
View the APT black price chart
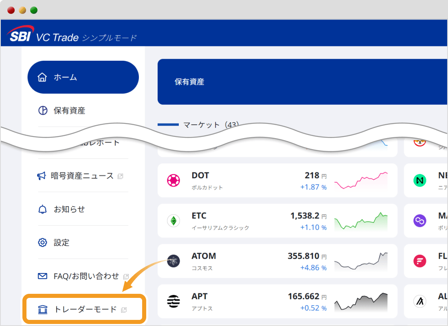361,302
